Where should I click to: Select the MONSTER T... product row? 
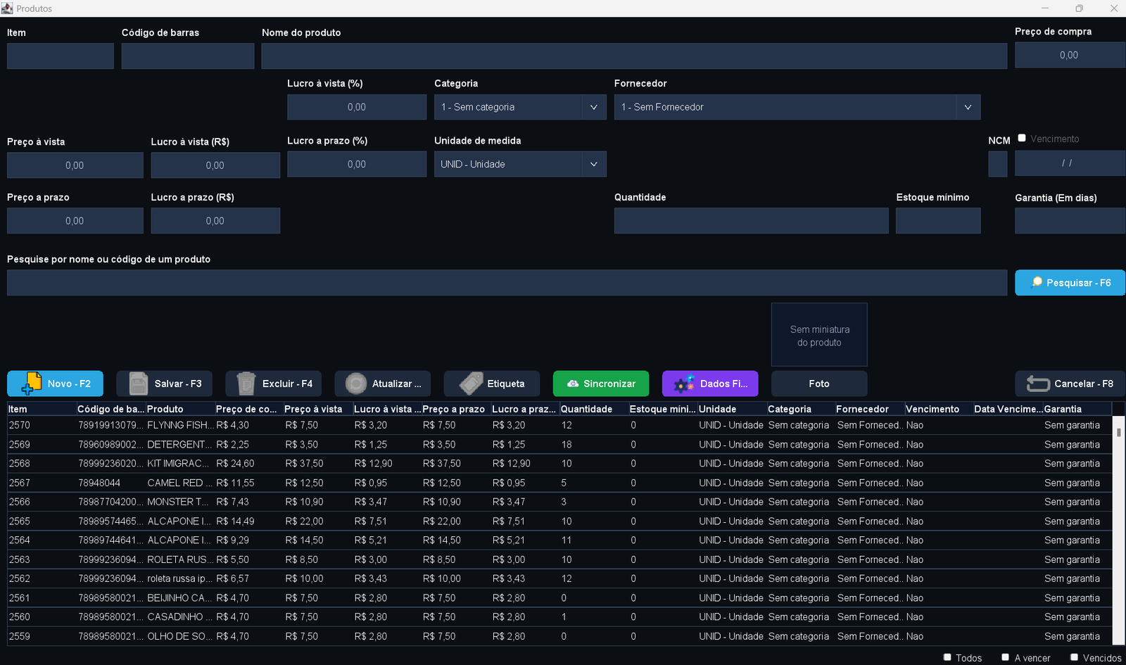pyautogui.click(x=559, y=502)
